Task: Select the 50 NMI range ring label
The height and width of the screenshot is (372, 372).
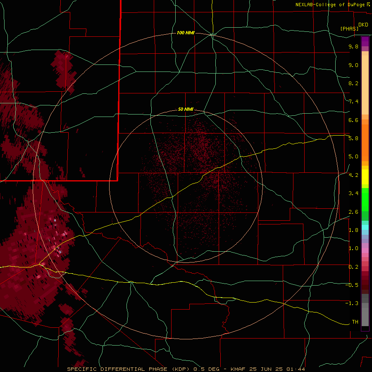Action: [186, 109]
